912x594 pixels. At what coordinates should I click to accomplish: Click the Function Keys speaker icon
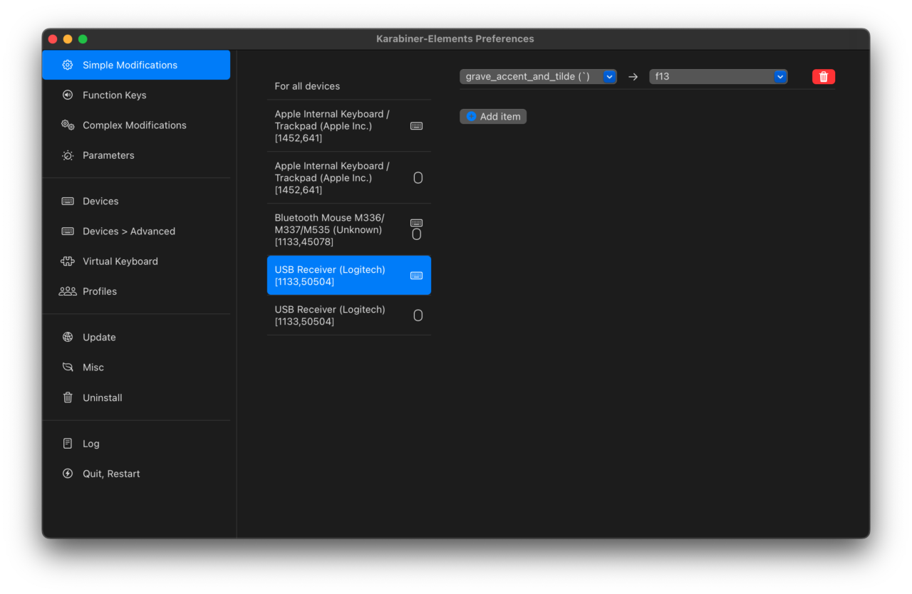[x=68, y=95]
